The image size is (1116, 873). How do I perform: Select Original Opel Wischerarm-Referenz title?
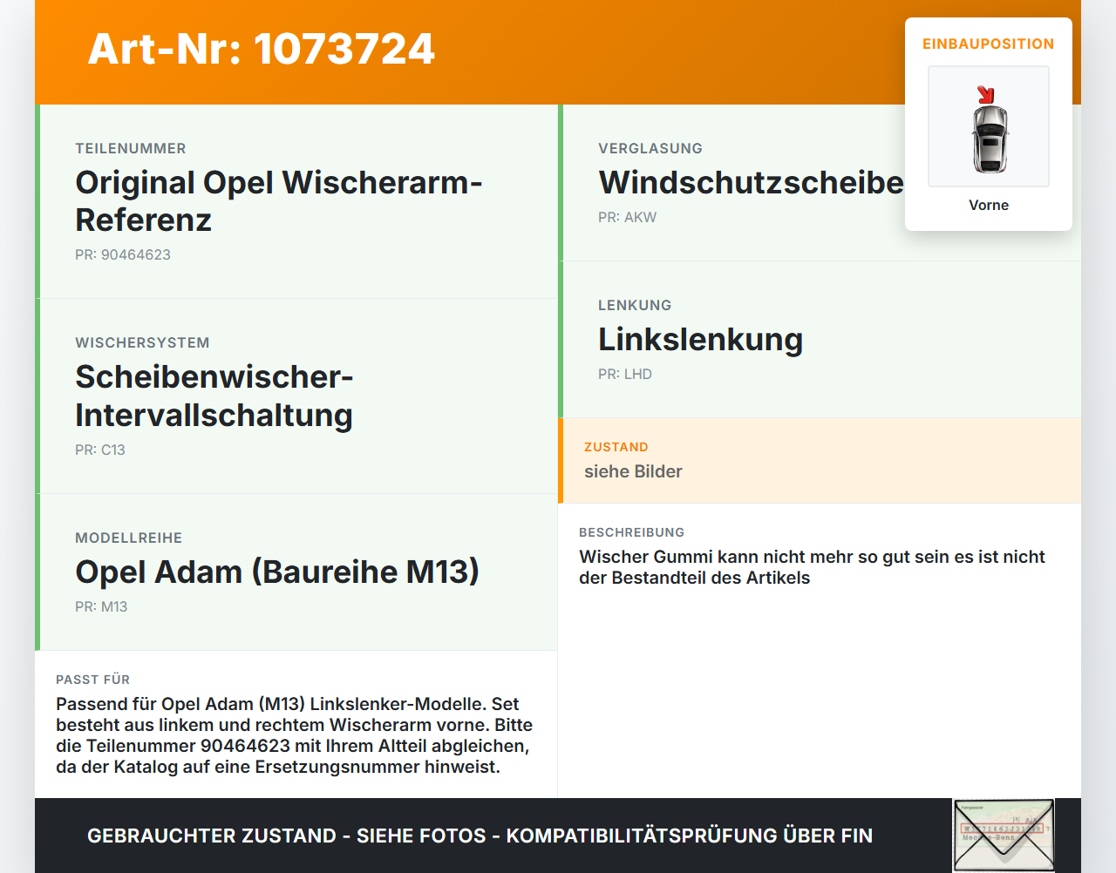point(279,201)
